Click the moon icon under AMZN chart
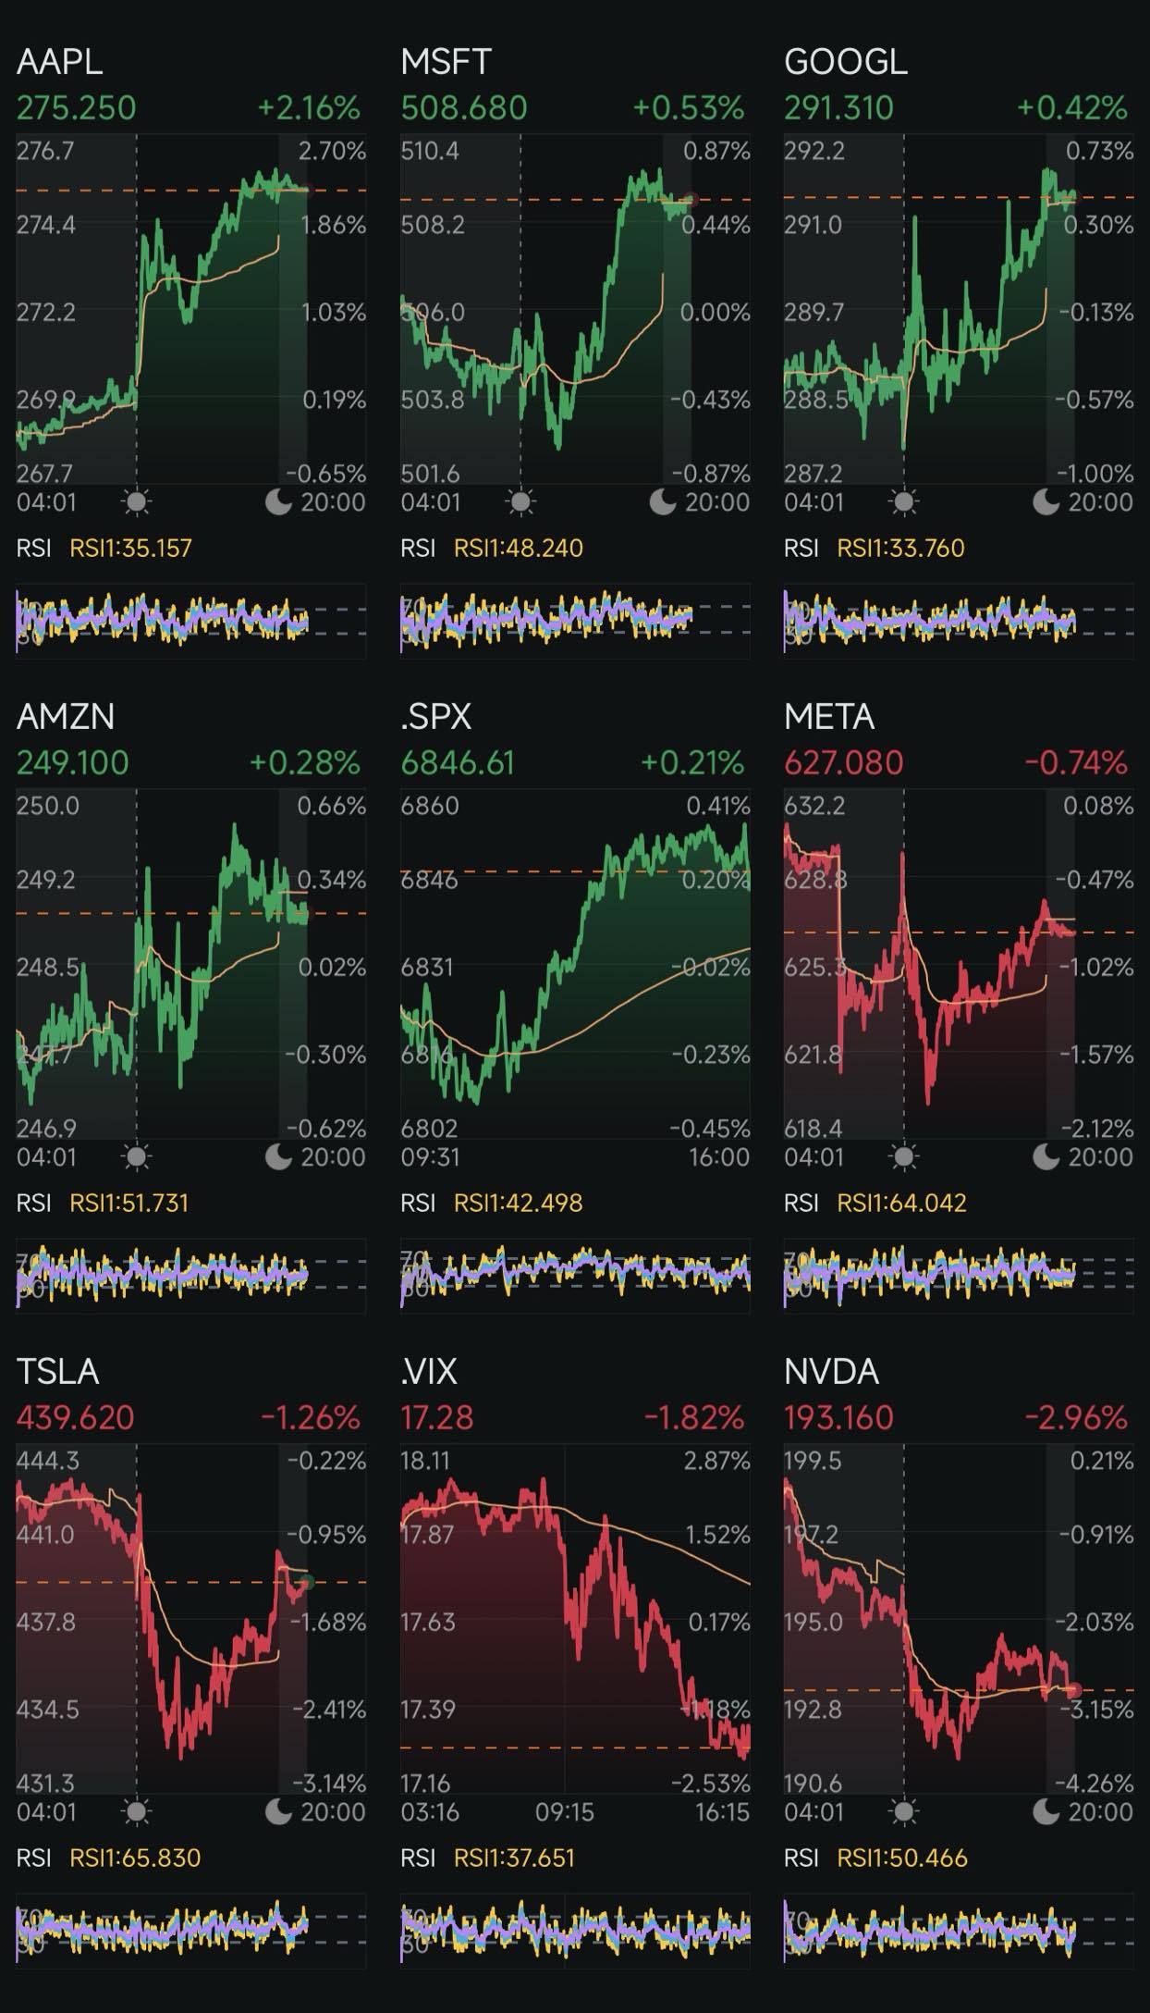The height and width of the screenshot is (2013, 1150). (278, 1157)
